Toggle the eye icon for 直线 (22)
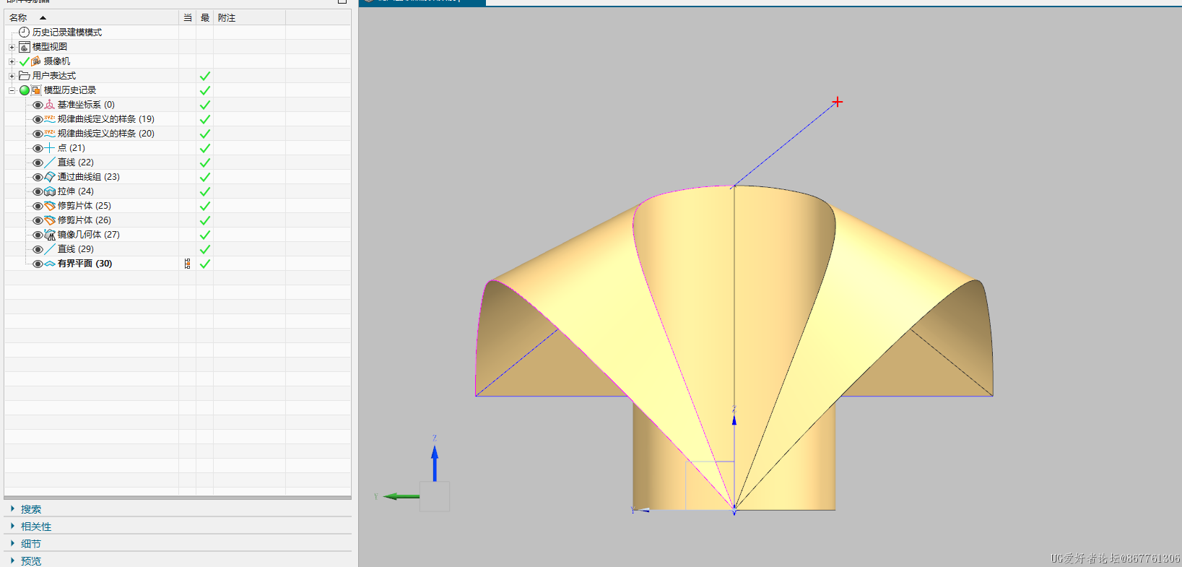The width and height of the screenshot is (1182, 567). click(x=38, y=163)
